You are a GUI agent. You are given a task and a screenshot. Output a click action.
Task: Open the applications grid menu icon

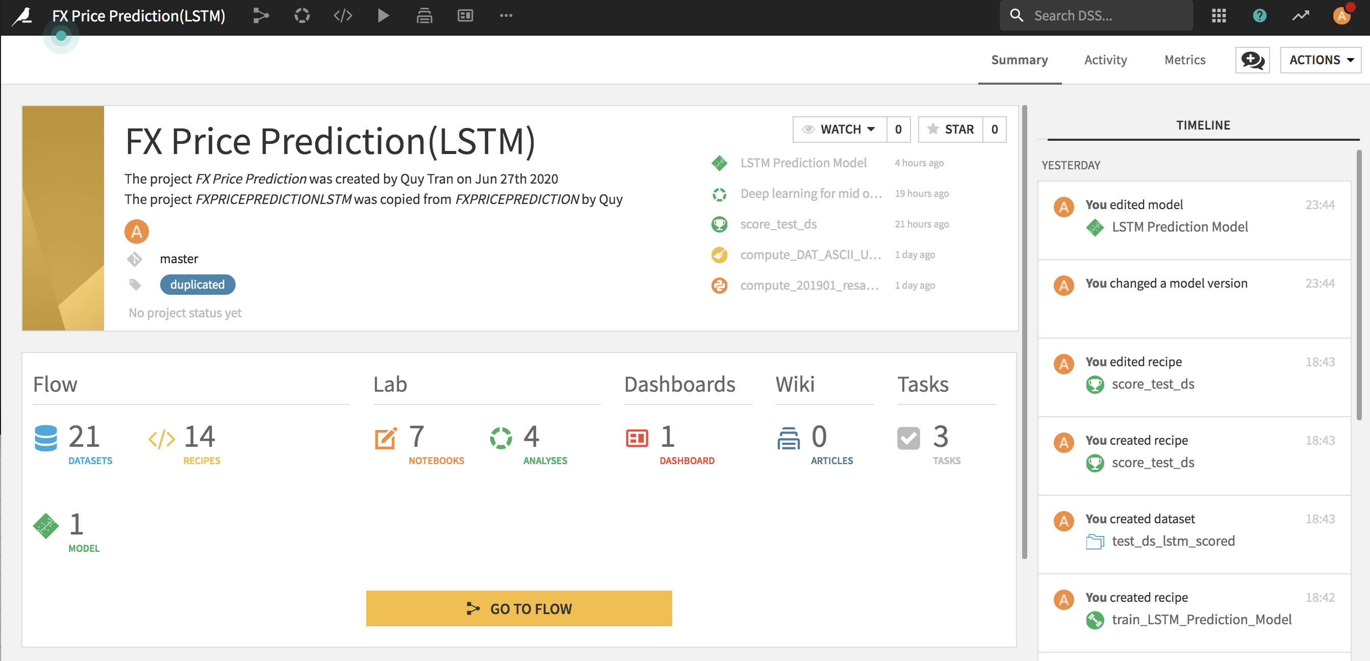(1219, 15)
